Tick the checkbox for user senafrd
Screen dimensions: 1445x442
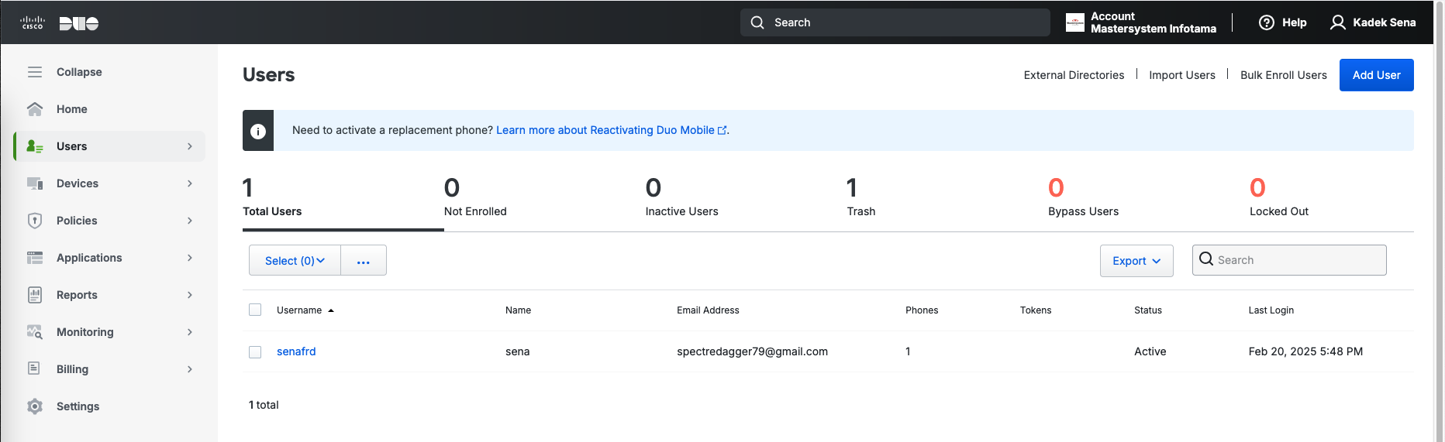tap(255, 352)
